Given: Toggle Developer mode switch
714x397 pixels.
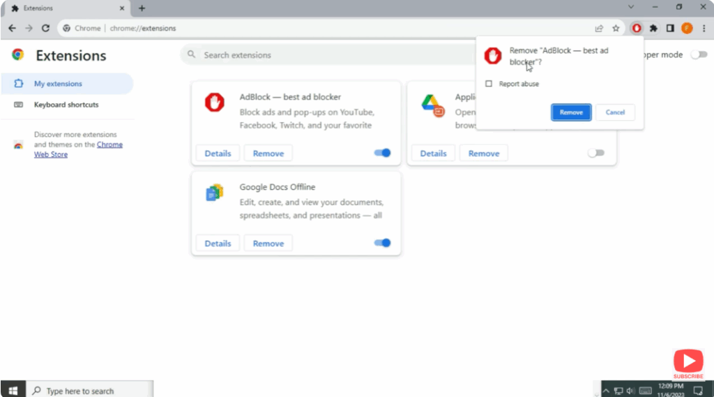Looking at the screenshot, I should click(x=698, y=54).
